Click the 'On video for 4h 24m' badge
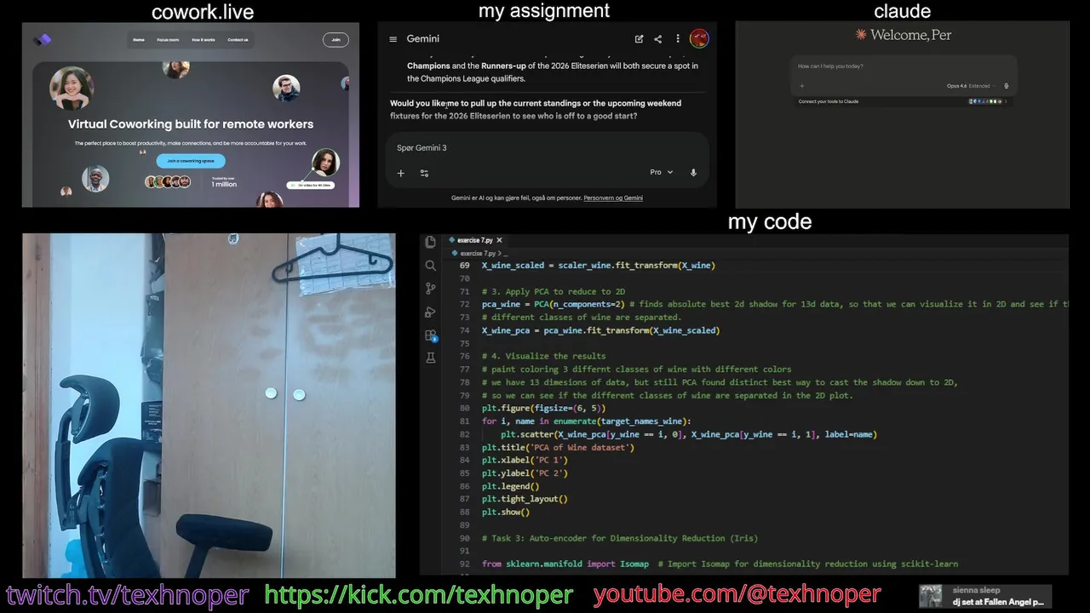This screenshot has width=1090, height=613. (311, 185)
